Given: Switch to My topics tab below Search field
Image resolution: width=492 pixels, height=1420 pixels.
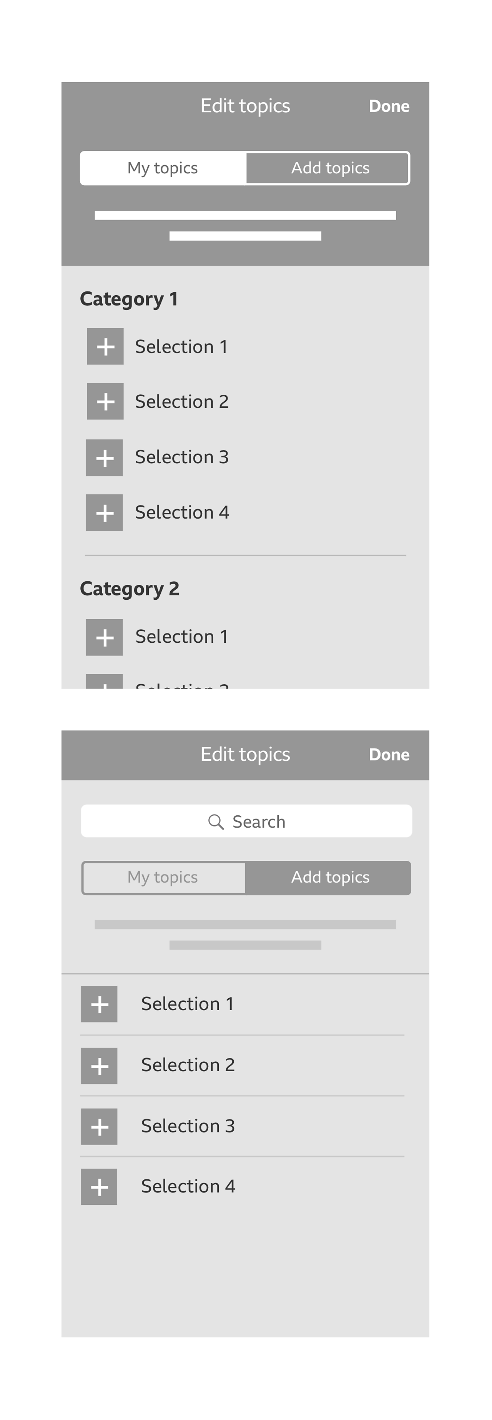Looking at the screenshot, I should tap(163, 877).
